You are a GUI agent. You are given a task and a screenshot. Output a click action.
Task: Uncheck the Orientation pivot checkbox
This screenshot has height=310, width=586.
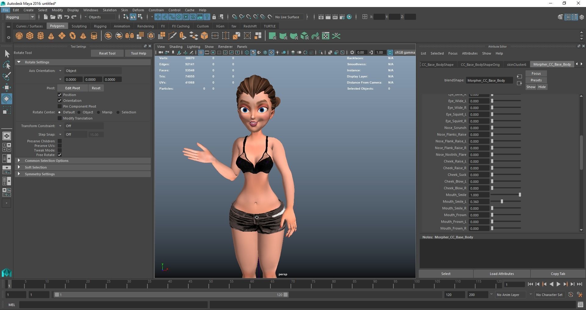[60, 101]
